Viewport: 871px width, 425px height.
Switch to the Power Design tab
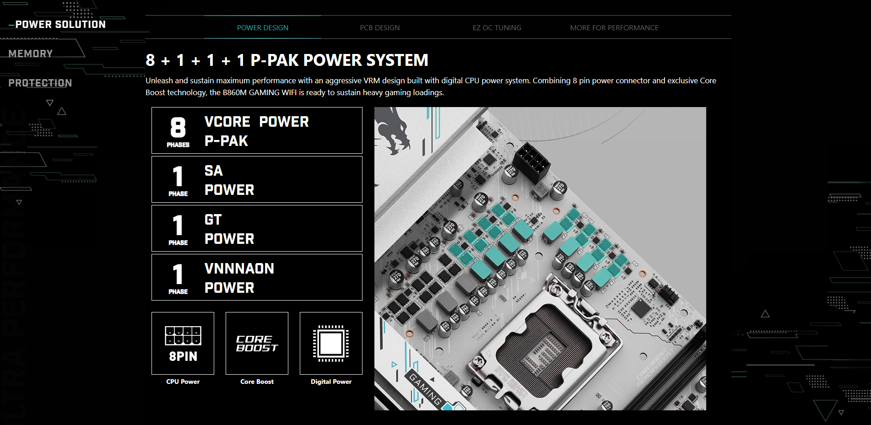263,27
